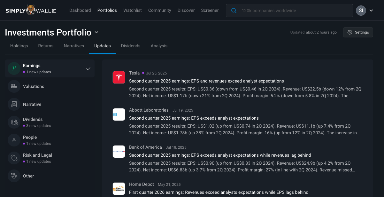Screen dimensions: 384x197
Task: Go to Dashboard in top navigation
Action: coord(80,10)
